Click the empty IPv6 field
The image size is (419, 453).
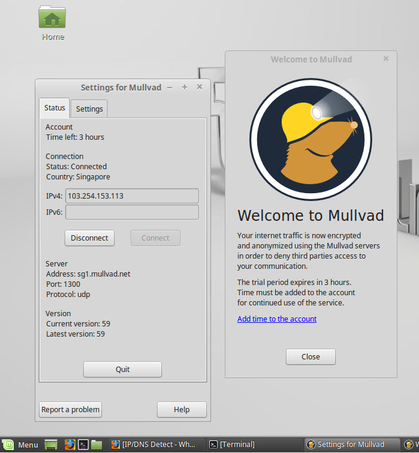pyautogui.click(x=132, y=212)
